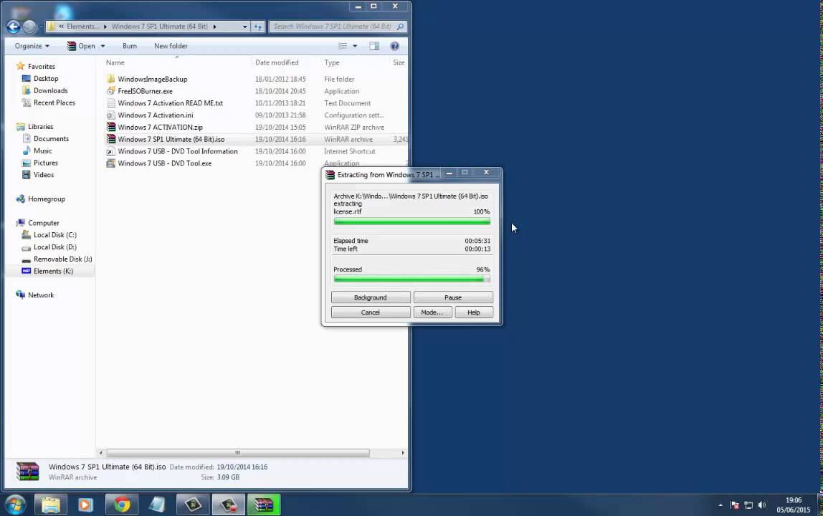Open Homegroup in navigation pane
The height and width of the screenshot is (516, 823).
[46, 199]
